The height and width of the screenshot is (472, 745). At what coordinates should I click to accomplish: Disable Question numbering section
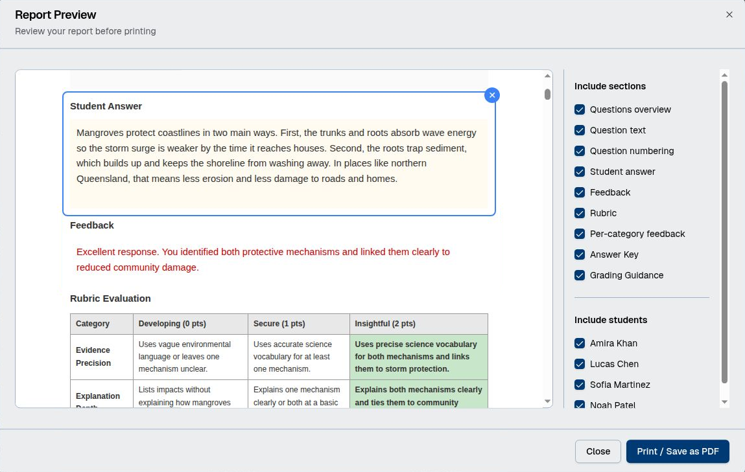(580, 151)
